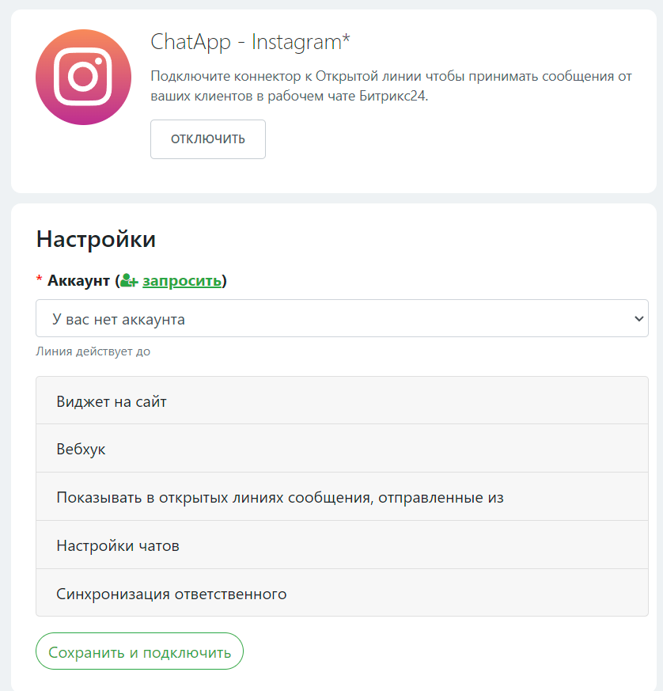The width and height of the screenshot is (663, 691).
Task: Expand the Синхронизация ответственного section
Action: point(342,593)
